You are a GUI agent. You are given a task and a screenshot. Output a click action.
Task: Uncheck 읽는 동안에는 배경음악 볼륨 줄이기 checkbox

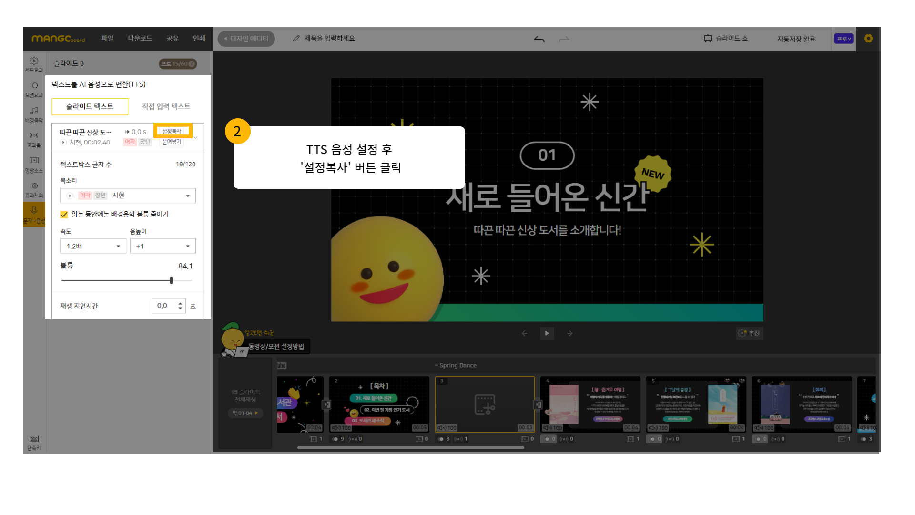coord(64,214)
